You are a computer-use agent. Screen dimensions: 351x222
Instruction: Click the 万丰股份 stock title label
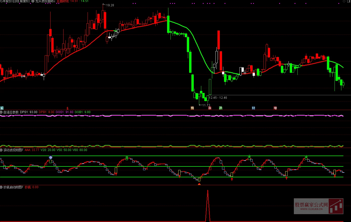[x=15, y=1]
